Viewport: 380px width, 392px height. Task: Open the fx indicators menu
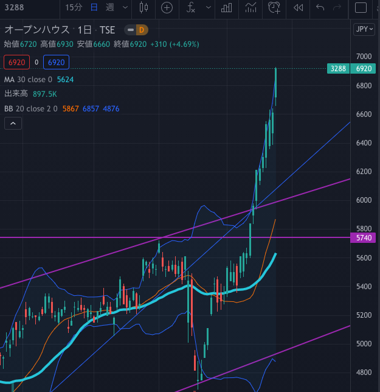click(190, 7)
